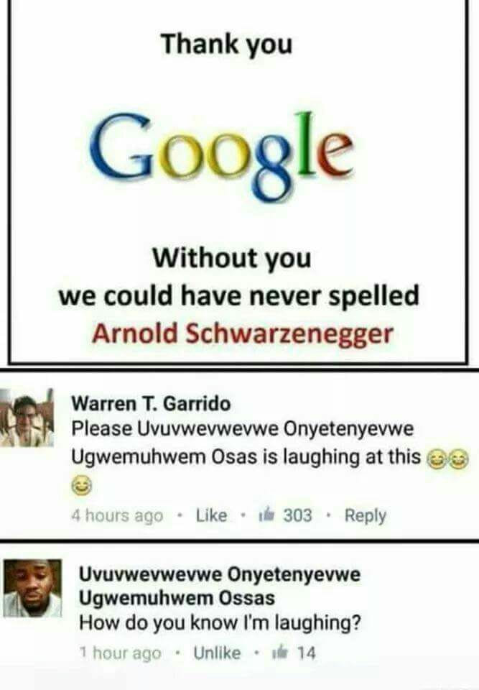View the 14 likes count
The width and height of the screenshot is (479, 690).
point(306,653)
